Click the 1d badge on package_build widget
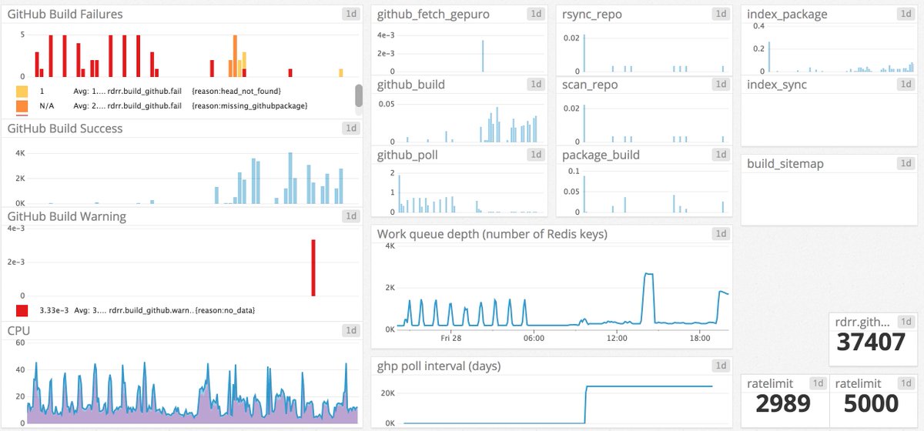924x431 pixels. click(721, 155)
